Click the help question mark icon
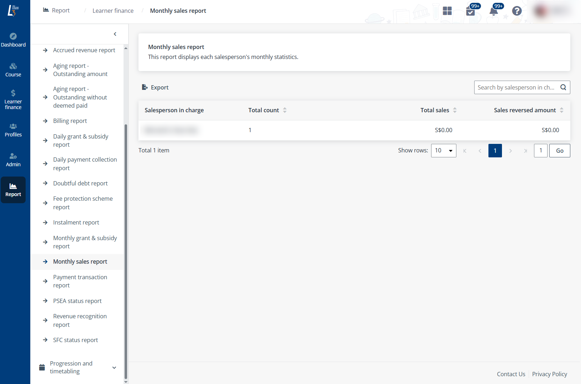This screenshot has height=384, width=581. coord(517,11)
